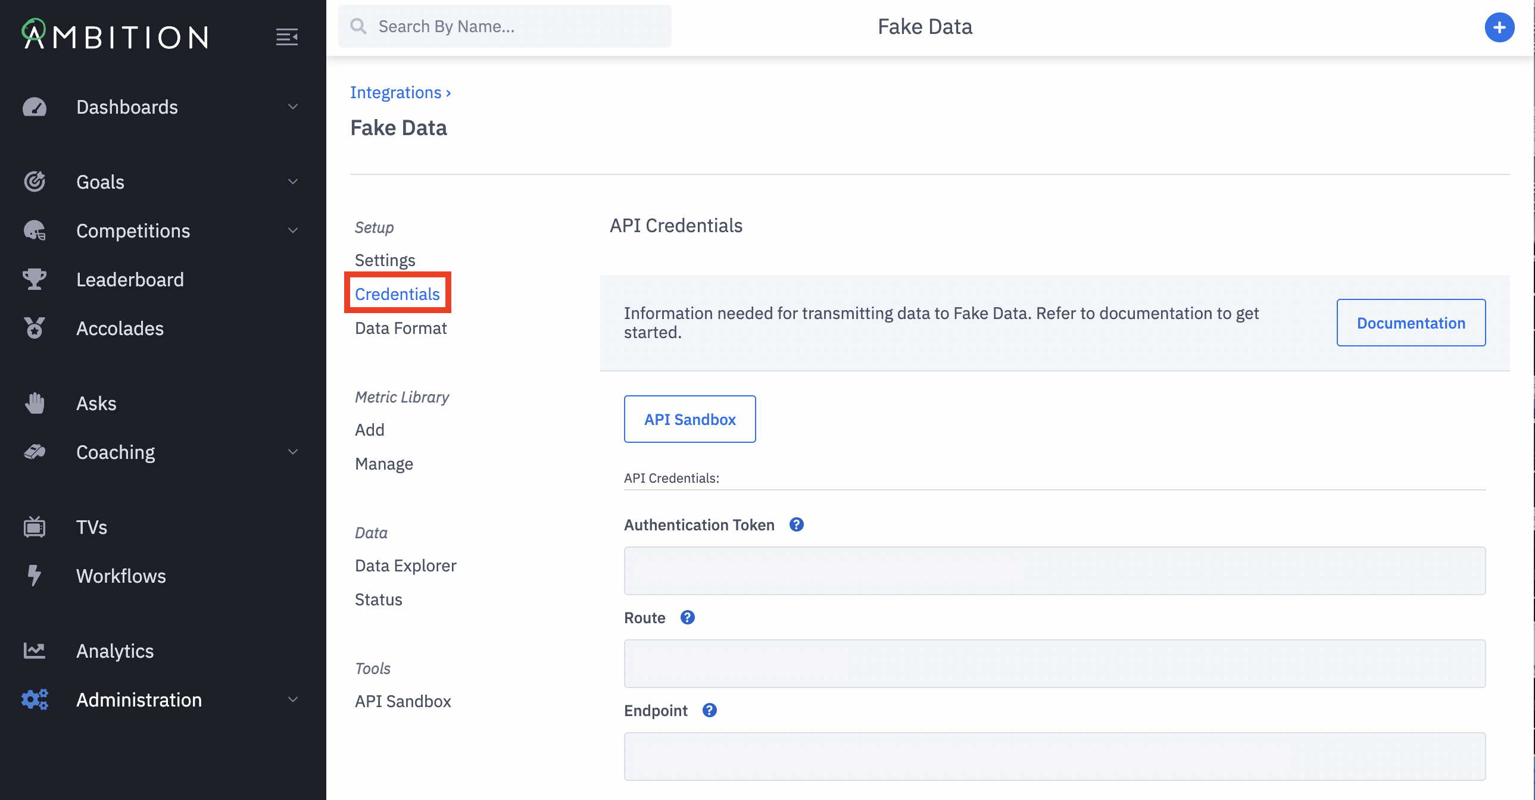Screen dimensions: 1535x800
Task: Click the Leaderboard trophy icon
Action: [x=35, y=279]
